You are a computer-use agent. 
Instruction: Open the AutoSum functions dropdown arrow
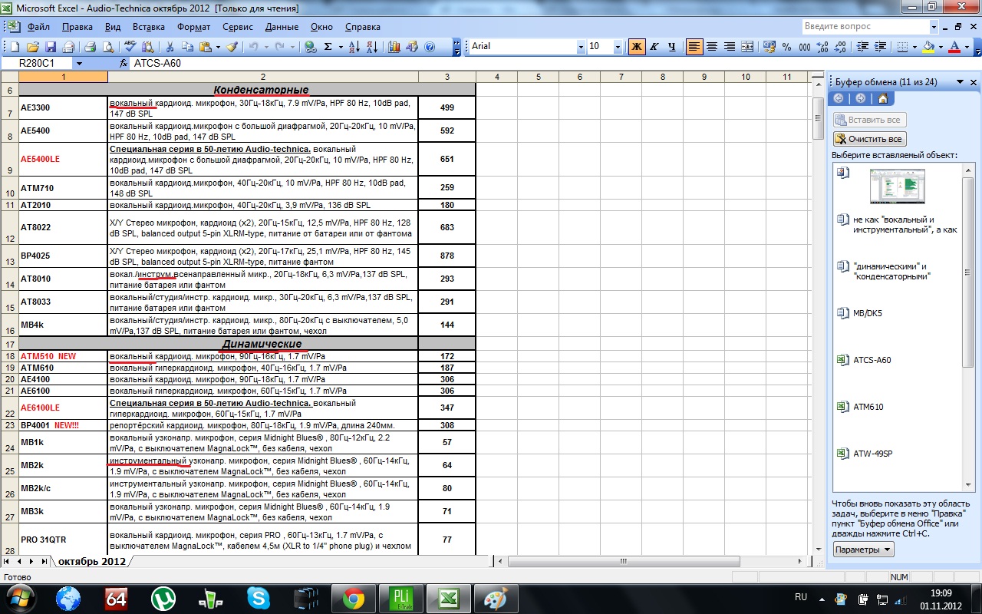(341, 47)
